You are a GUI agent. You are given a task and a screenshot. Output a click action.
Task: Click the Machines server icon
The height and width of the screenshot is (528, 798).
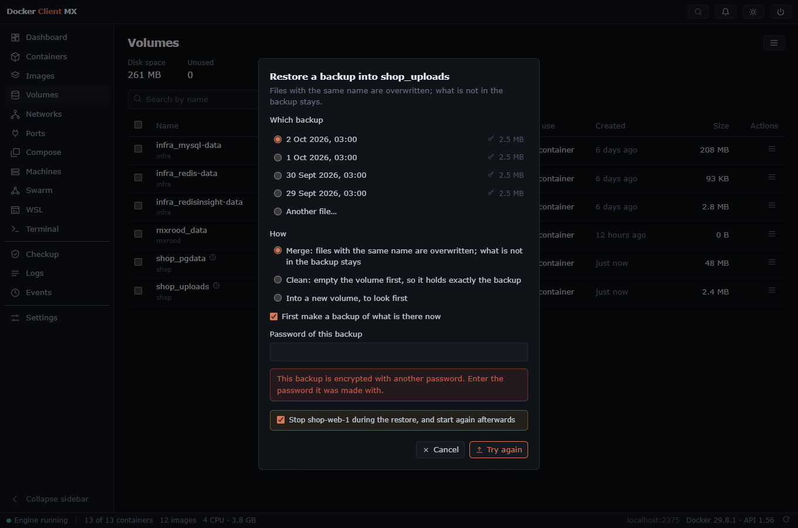[x=15, y=172]
